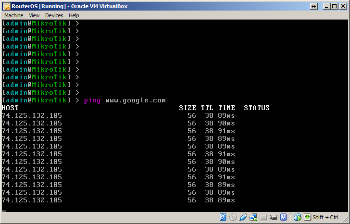Click the keyboard capture green arrow icon
This screenshot has width=350, height=224.
pos(307,217)
